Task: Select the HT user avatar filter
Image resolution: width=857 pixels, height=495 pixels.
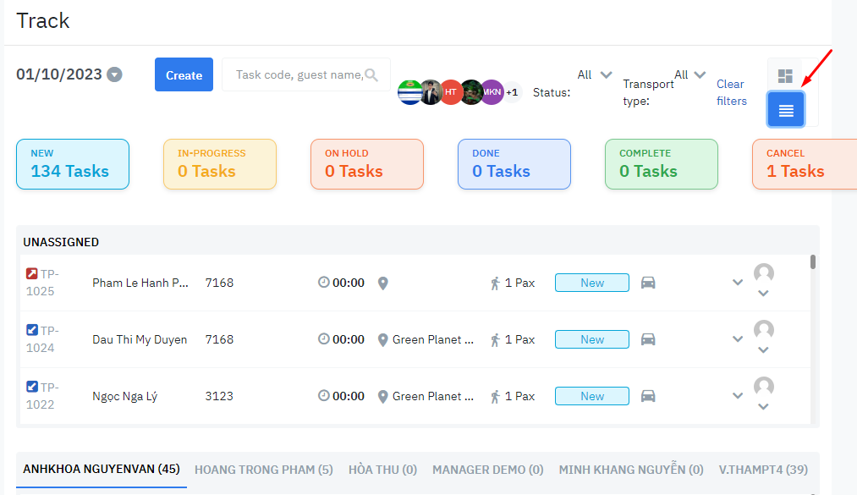Action: coord(451,91)
